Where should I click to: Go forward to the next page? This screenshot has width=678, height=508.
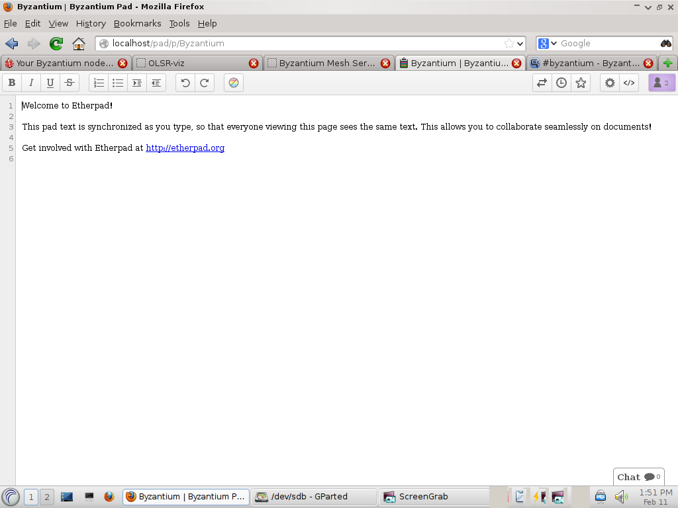34,43
